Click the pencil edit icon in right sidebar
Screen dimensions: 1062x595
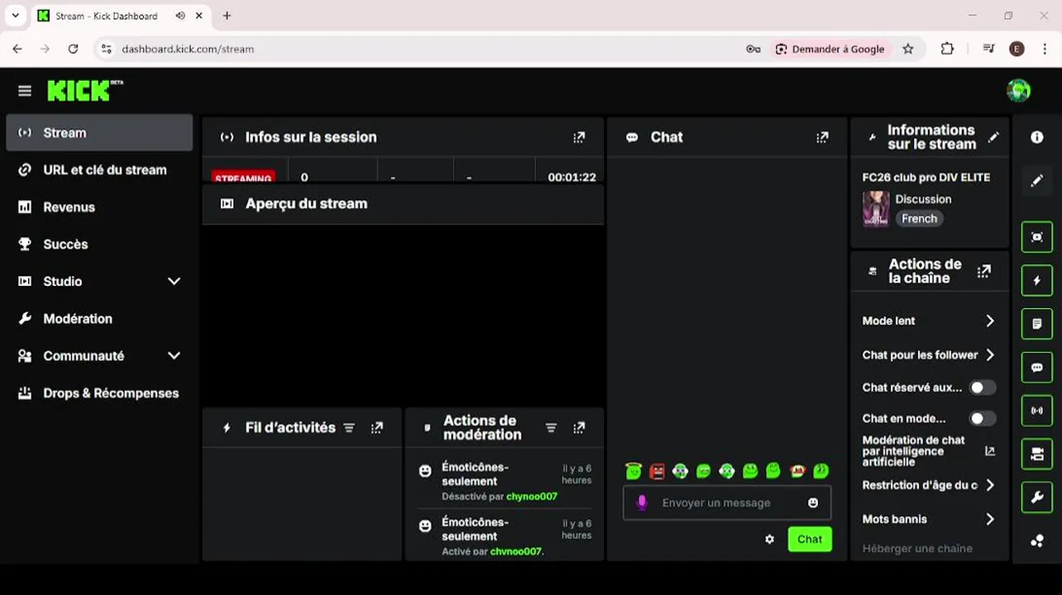[x=1037, y=180]
